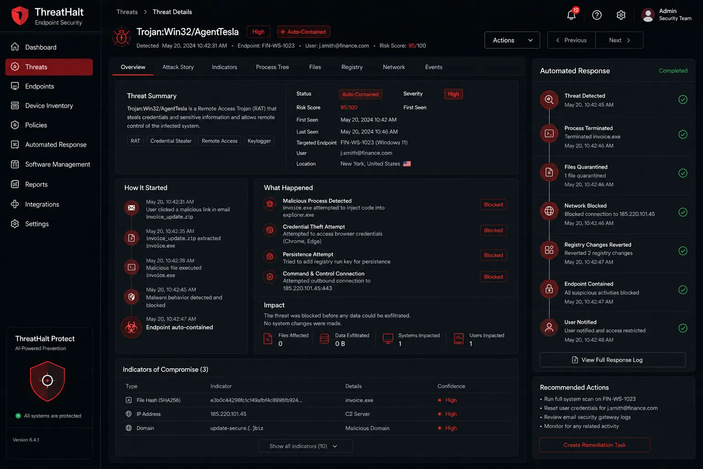The height and width of the screenshot is (469, 703).
Task: Click the IP Address row globe icon
Action: pyautogui.click(x=129, y=414)
